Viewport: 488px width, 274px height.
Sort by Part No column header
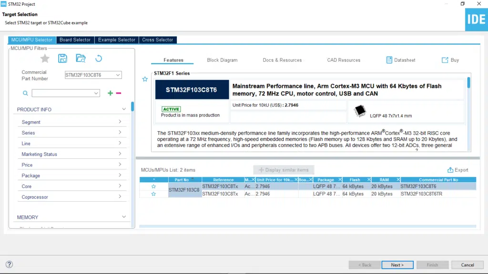[x=185, y=179]
